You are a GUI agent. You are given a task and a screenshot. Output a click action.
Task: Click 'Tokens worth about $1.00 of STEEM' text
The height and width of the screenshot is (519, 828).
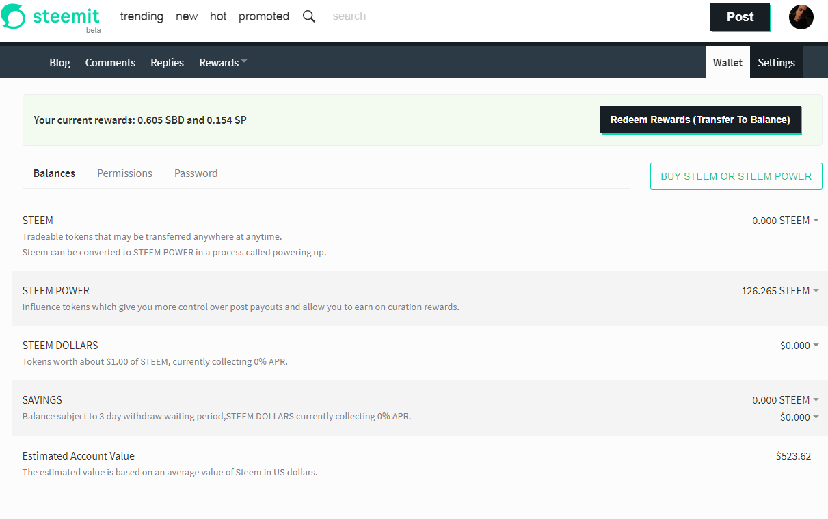[155, 362]
